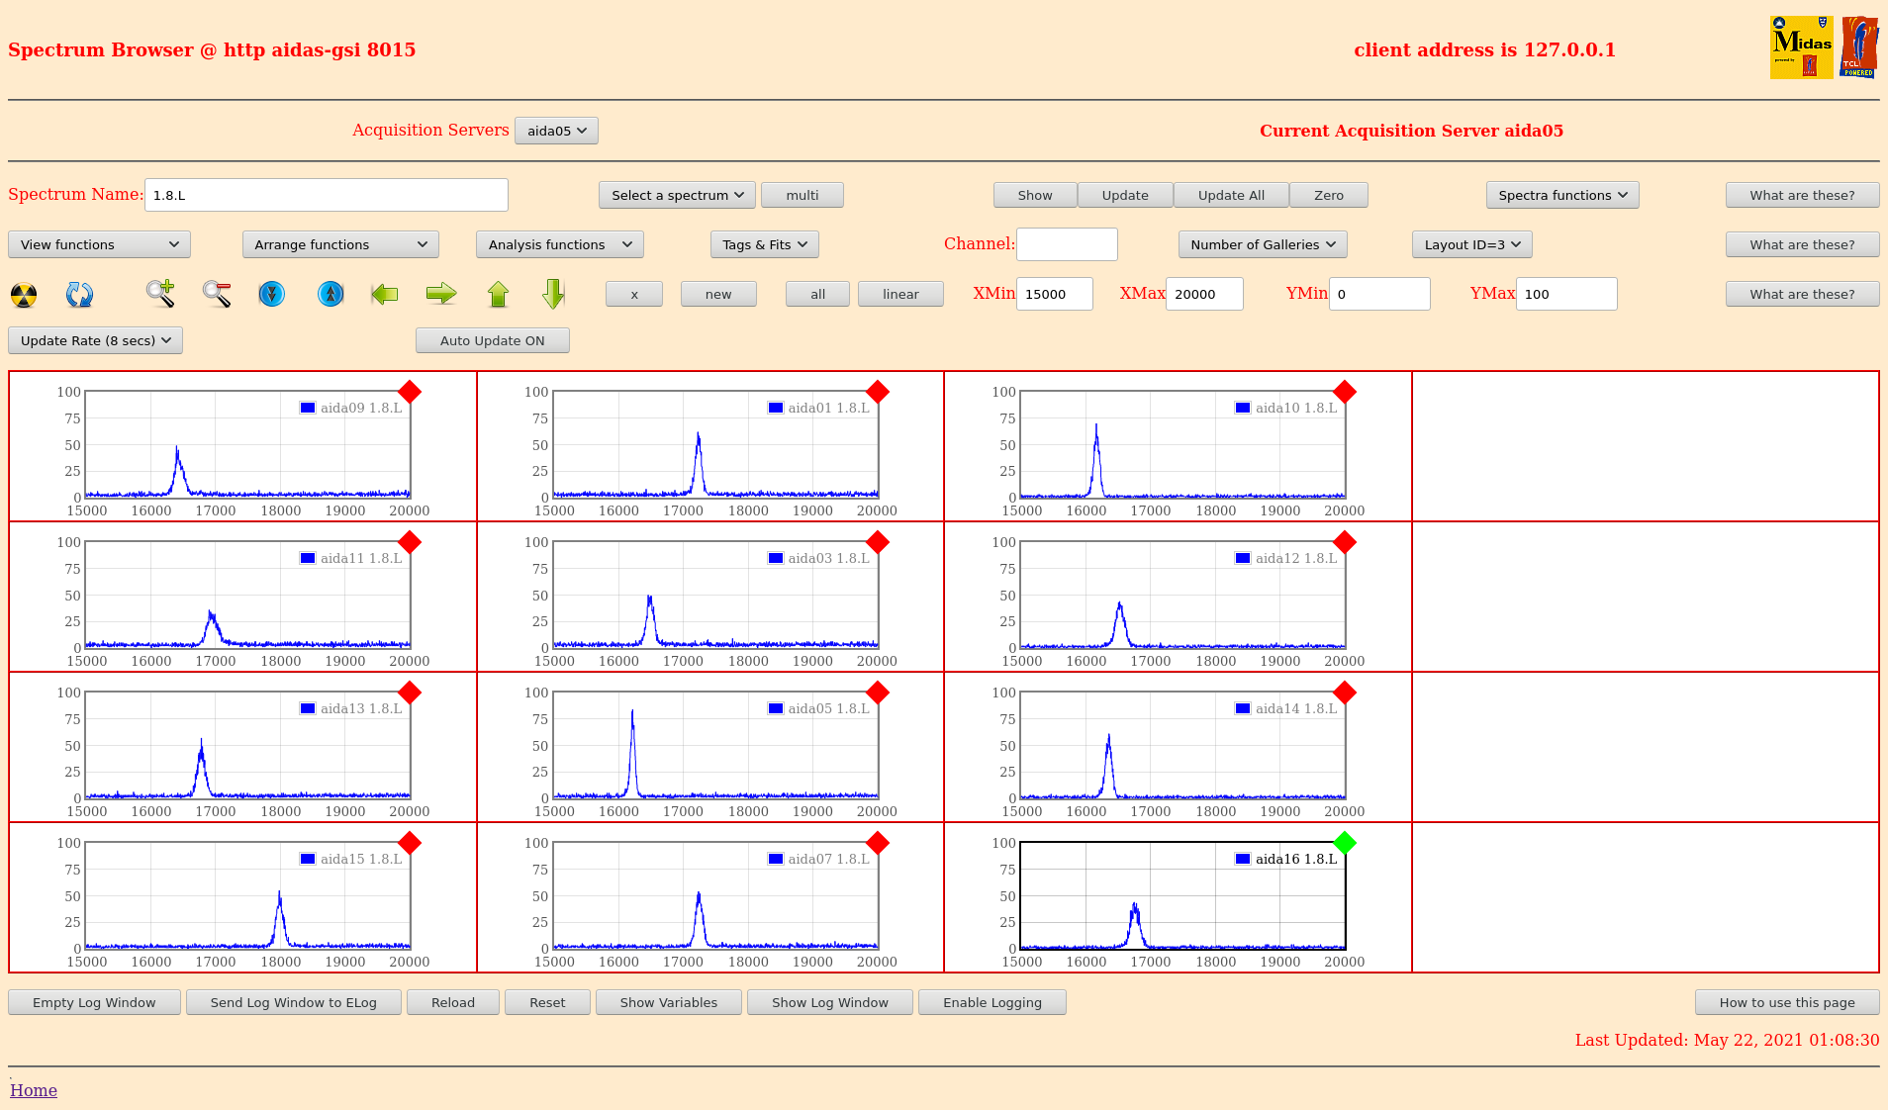
Task: Follow the Home link
Action: coord(34,1090)
